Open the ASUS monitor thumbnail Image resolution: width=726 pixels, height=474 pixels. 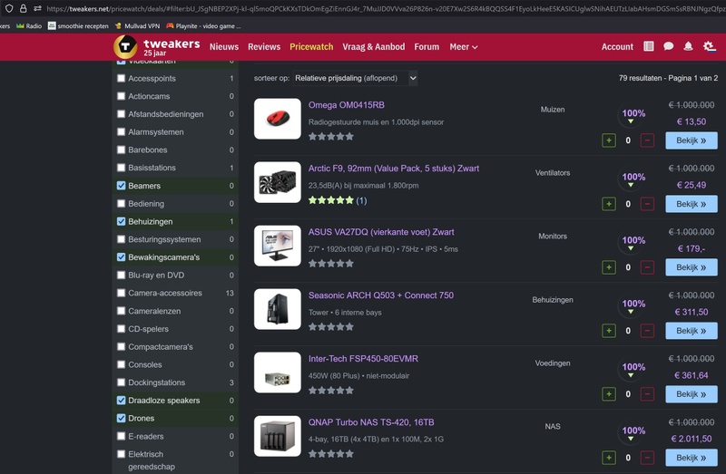pos(278,246)
